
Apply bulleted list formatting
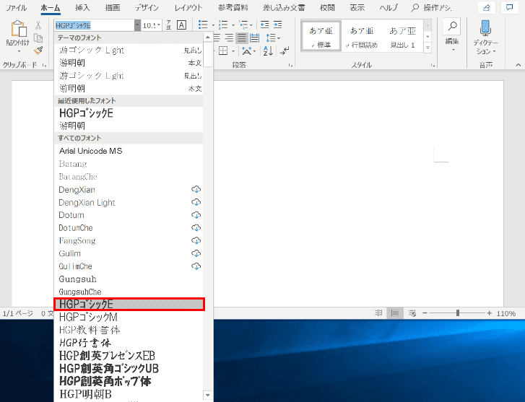pyautogui.click(x=203, y=25)
